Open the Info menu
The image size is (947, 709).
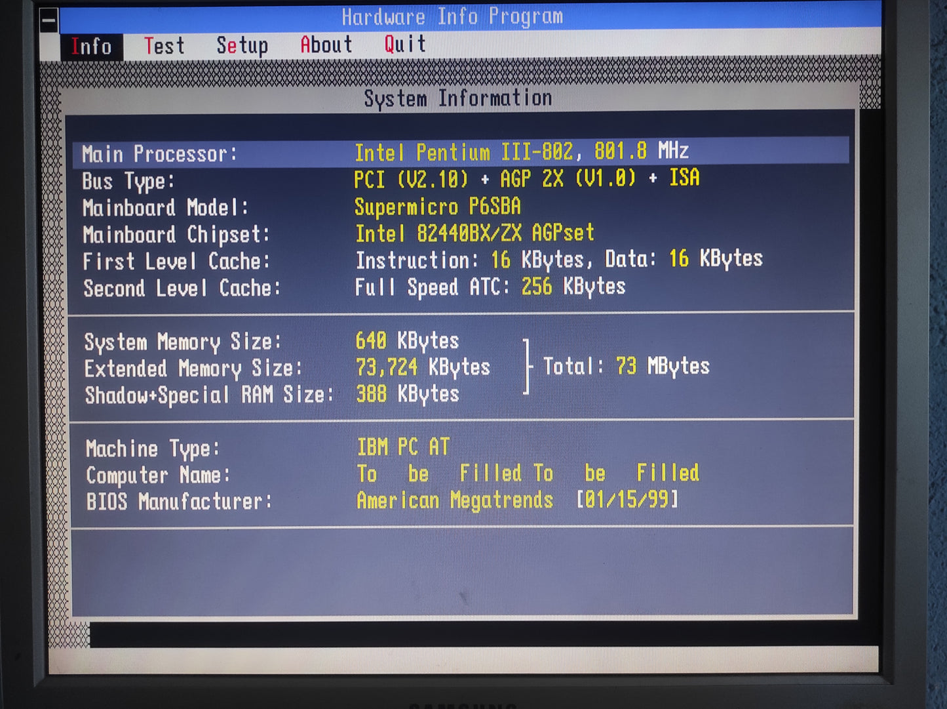pyautogui.click(x=92, y=46)
